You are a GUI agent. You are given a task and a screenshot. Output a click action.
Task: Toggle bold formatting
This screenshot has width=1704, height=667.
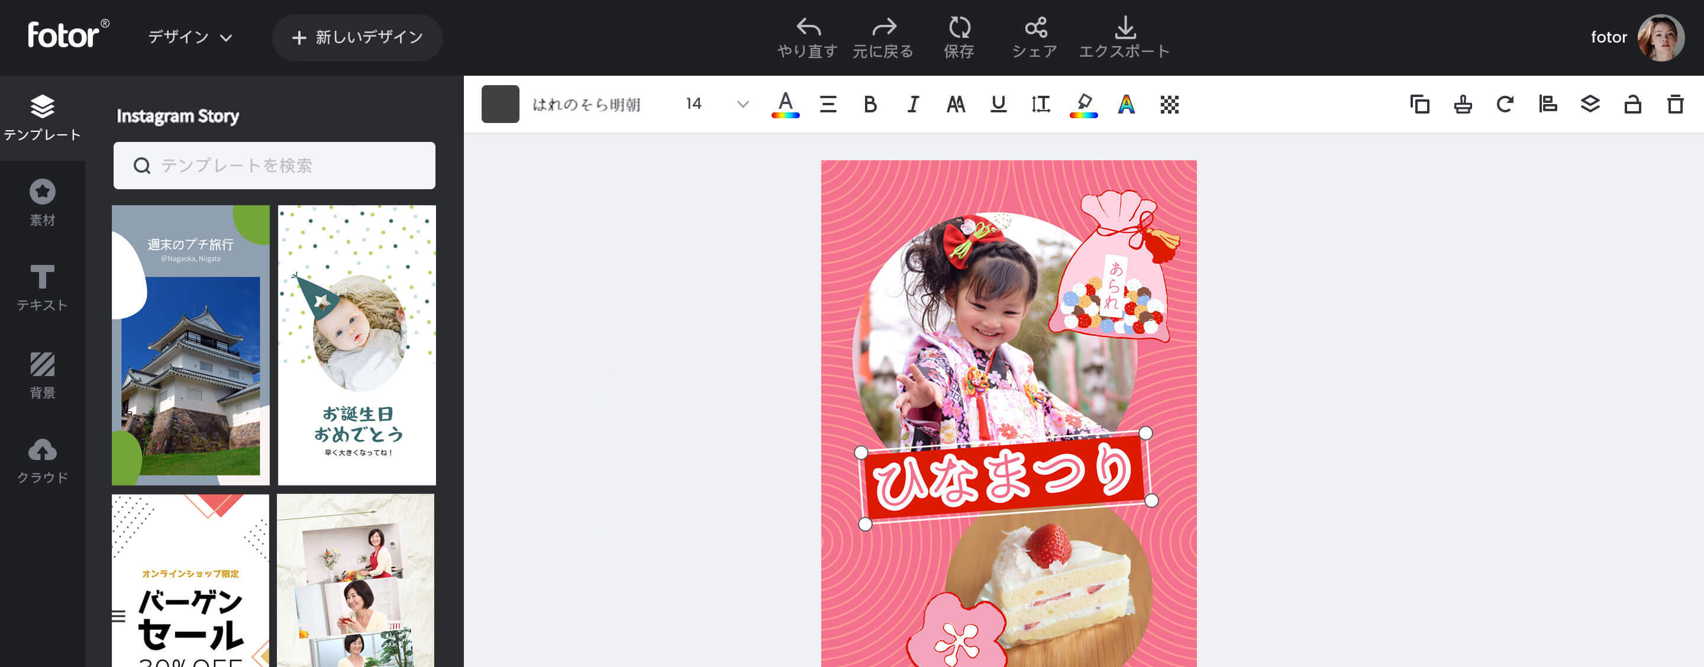(x=870, y=105)
